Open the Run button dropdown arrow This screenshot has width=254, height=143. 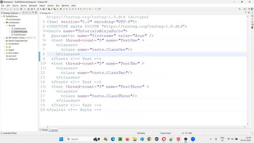tap(46, 9)
